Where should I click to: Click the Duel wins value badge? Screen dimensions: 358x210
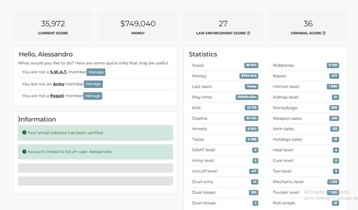255,181
